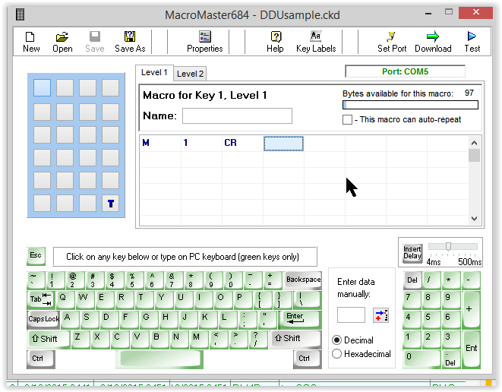Click the Insert Delay button
502x392 pixels.
412,253
